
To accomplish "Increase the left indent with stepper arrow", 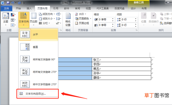I will click(113, 19).
